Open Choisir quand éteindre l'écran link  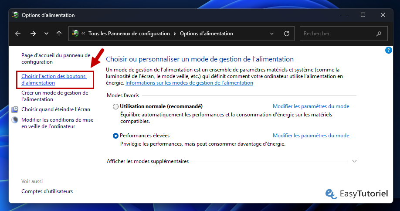point(56,109)
